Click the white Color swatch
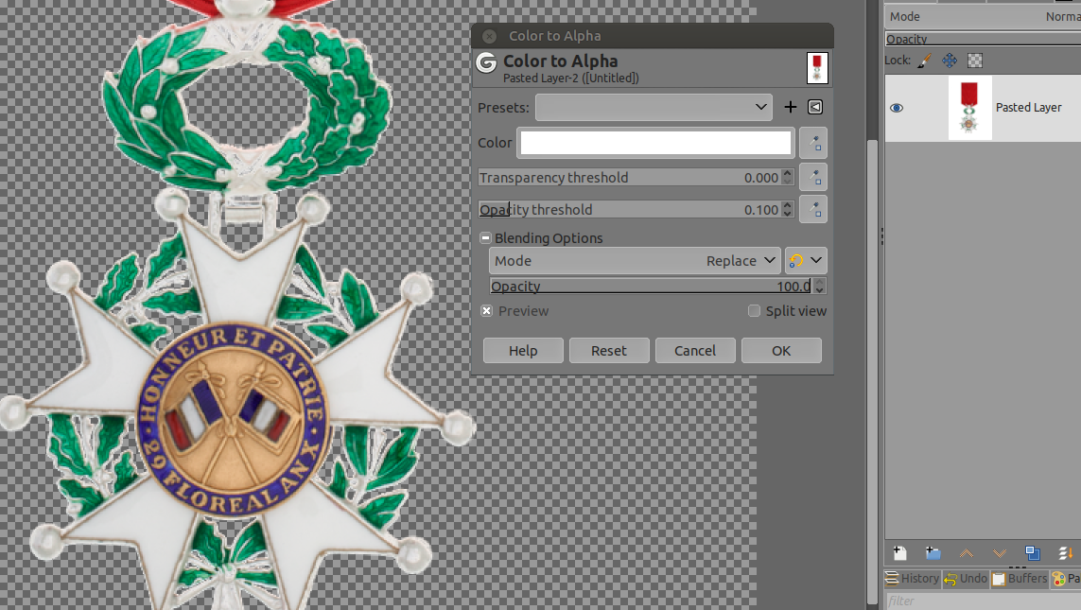 (x=655, y=143)
